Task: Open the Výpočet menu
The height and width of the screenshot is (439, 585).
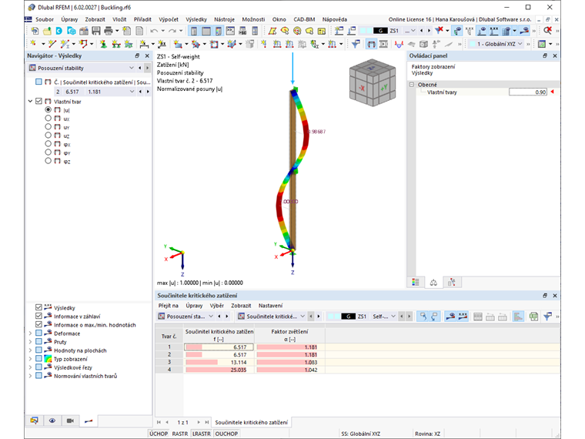Action: [x=169, y=19]
